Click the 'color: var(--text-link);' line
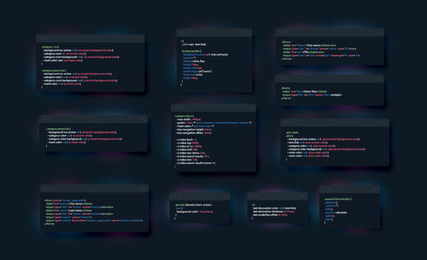Screen dimensions: 427x260 point(194,44)
